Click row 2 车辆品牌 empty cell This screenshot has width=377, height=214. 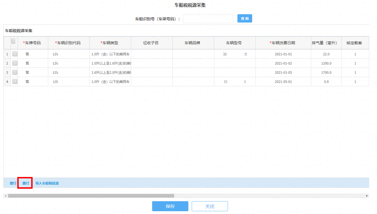click(x=193, y=63)
